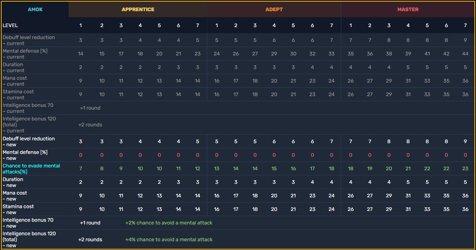Viewport: 476px width, 250px height.
Task: Click '+4% chance to avoid a mental attack'
Action: point(169,240)
